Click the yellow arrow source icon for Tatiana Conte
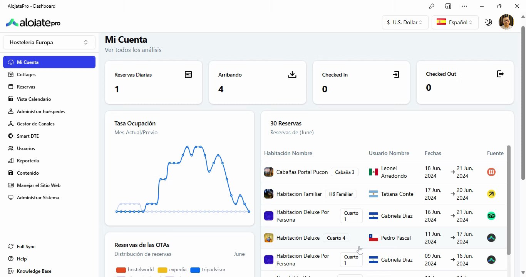This screenshot has height=277, width=526. tap(491, 194)
